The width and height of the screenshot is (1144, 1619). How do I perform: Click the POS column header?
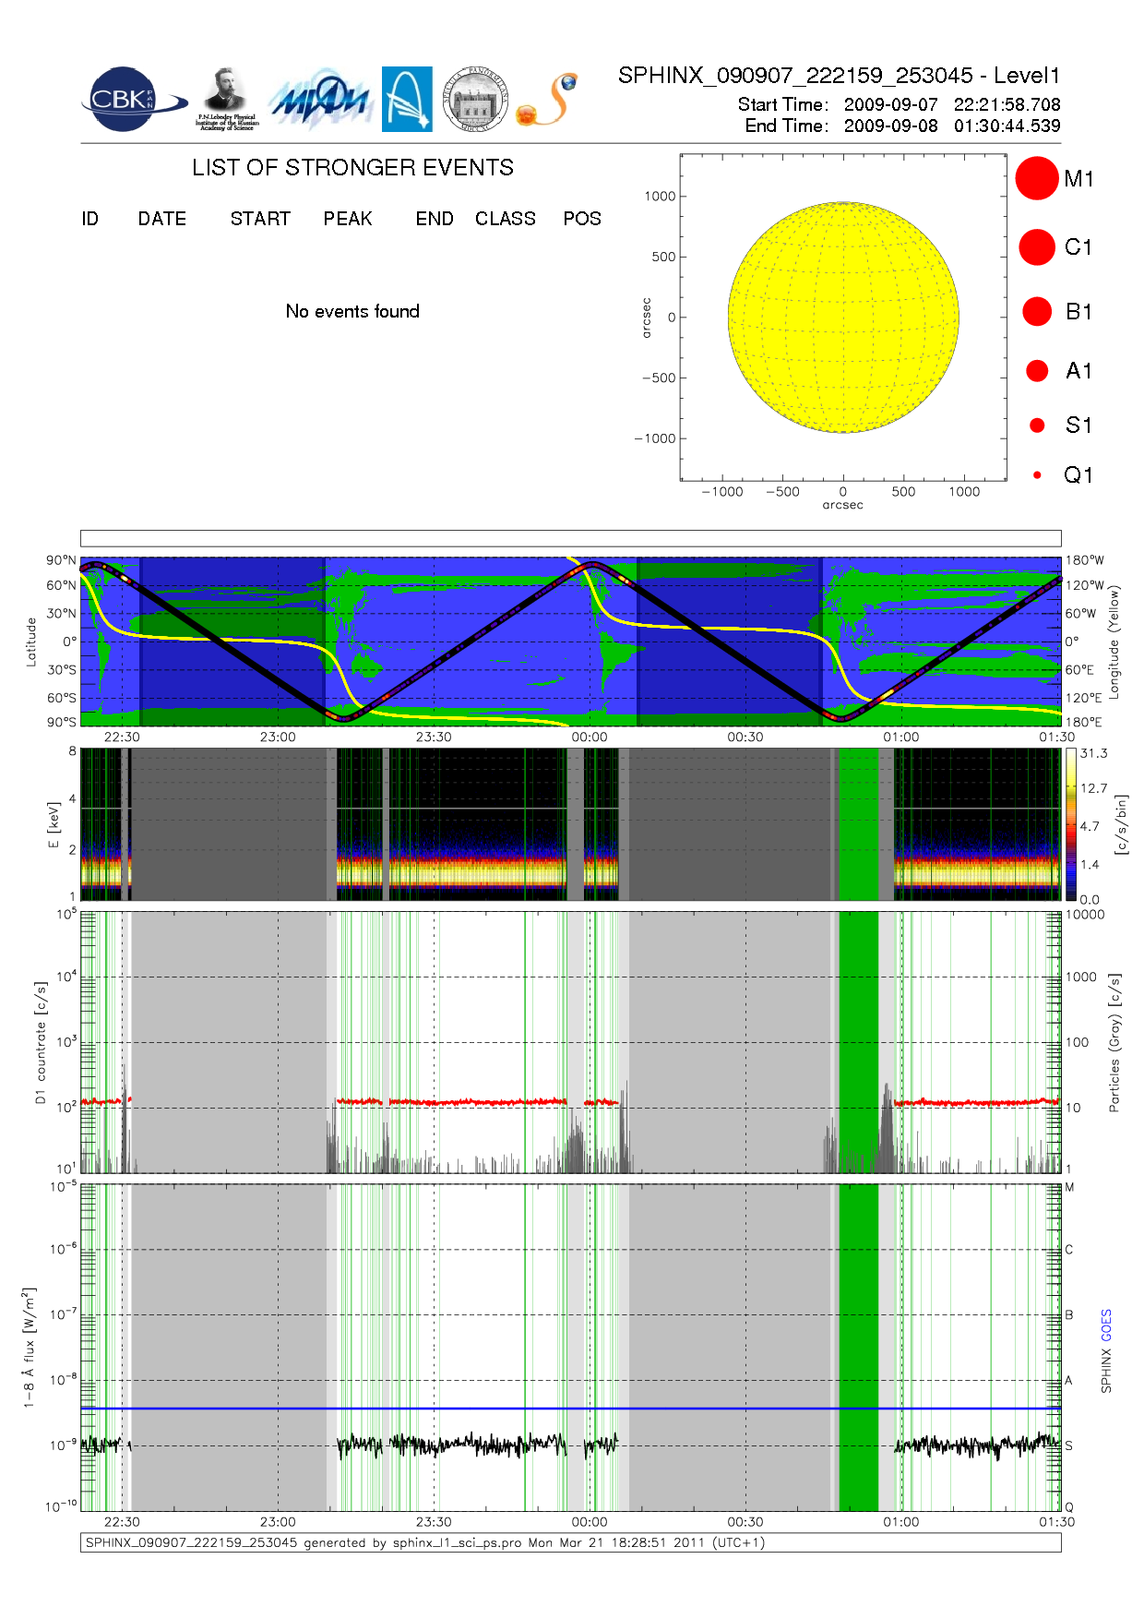582,219
